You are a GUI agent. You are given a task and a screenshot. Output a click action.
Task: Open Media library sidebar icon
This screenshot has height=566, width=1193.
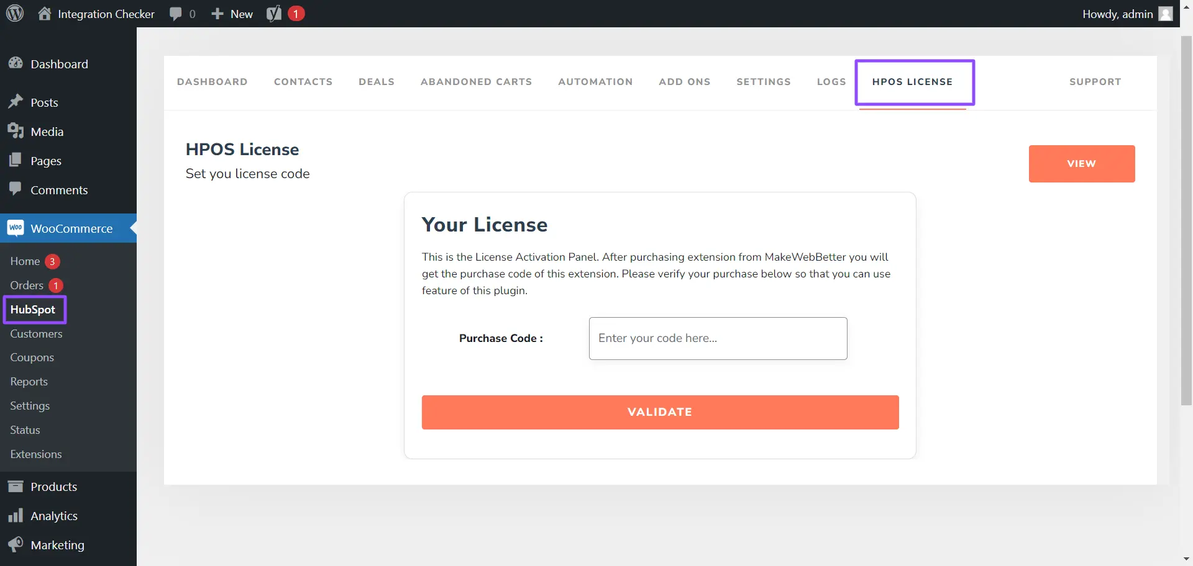16,132
